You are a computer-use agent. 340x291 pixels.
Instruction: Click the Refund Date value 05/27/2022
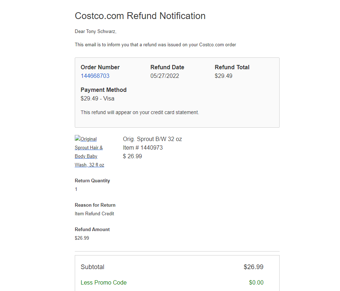click(x=165, y=76)
